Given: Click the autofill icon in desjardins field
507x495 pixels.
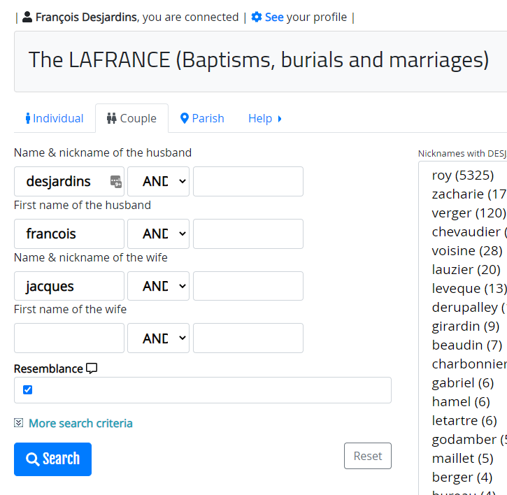Looking at the screenshot, I should 116,181.
